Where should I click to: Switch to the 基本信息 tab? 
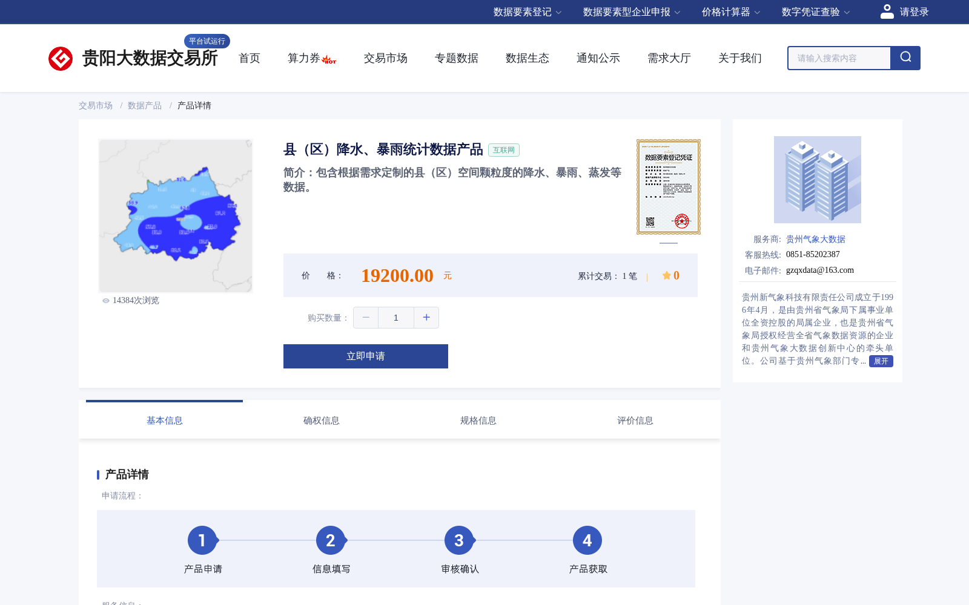coord(165,420)
